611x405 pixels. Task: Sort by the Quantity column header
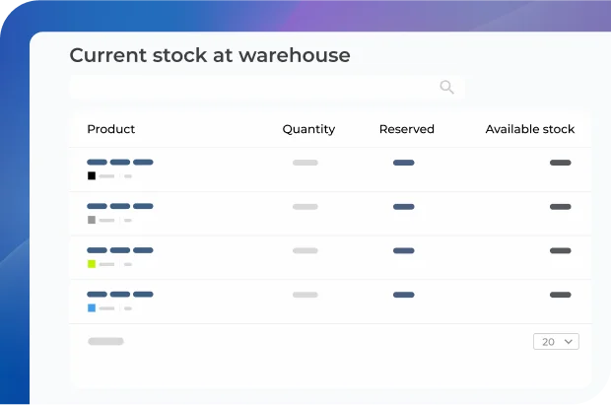pos(308,129)
